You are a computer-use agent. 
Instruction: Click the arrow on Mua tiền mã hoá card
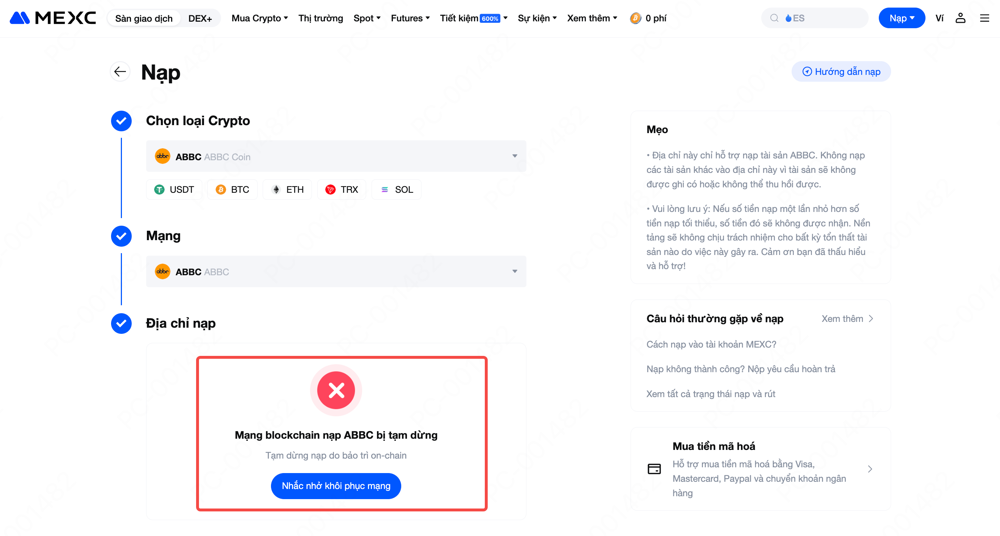point(870,469)
